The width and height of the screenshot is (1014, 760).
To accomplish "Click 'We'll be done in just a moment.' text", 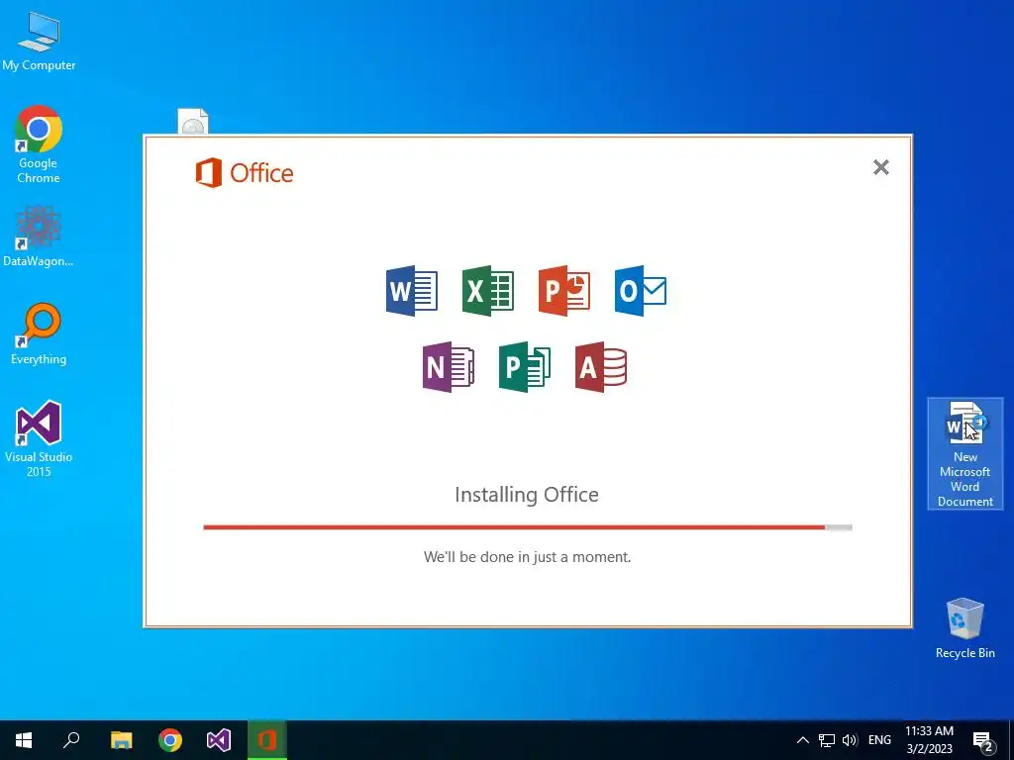I will 527,557.
